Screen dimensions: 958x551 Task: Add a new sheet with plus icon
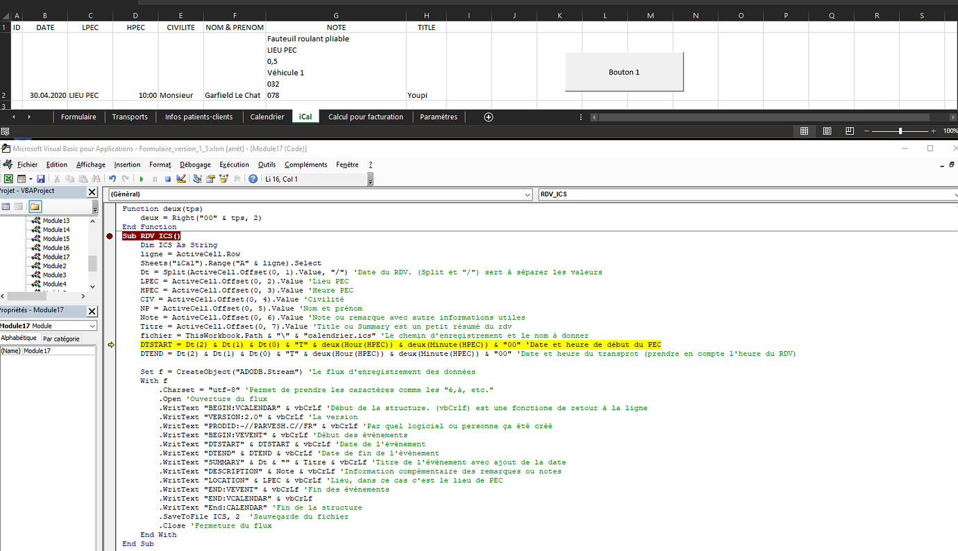click(x=488, y=117)
